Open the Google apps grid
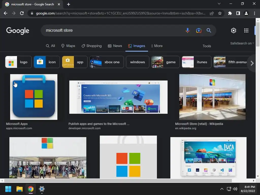 [246, 30]
